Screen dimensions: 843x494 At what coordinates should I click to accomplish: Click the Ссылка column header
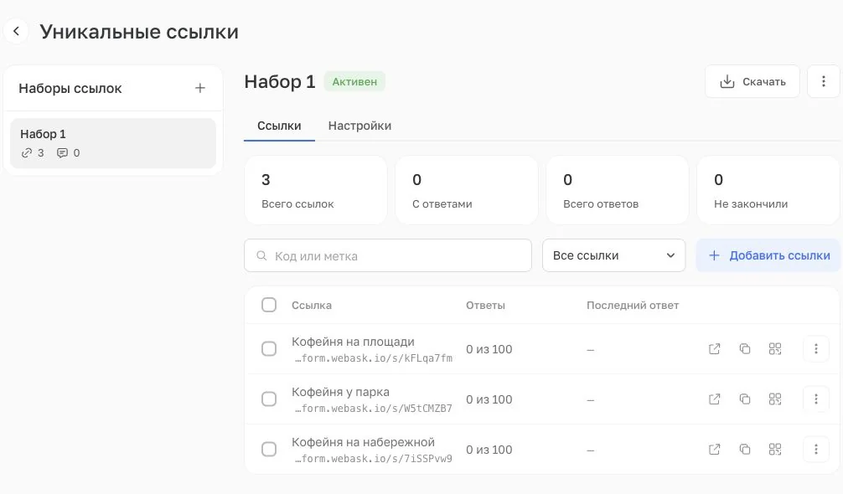pyautogui.click(x=311, y=305)
